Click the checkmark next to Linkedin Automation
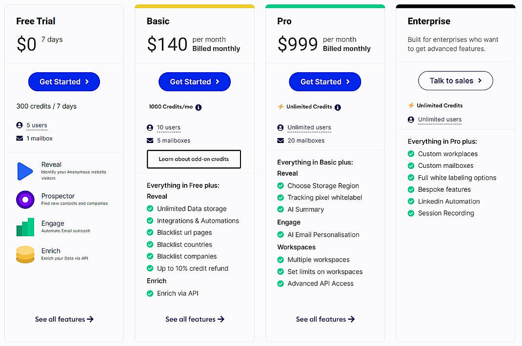Viewport: 522px width, 346px height. tap(411, 201)
